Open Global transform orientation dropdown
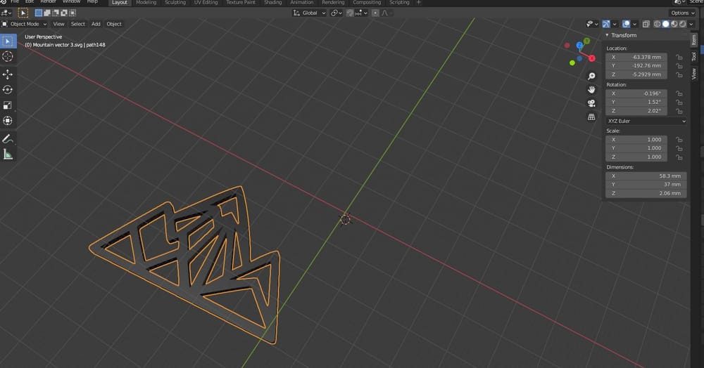 point(309,13)
